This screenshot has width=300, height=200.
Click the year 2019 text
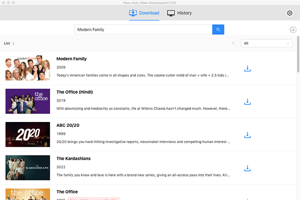pos(61,101)
